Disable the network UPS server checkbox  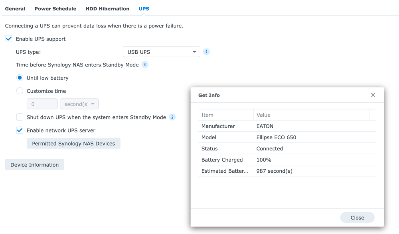coord(20,130)
